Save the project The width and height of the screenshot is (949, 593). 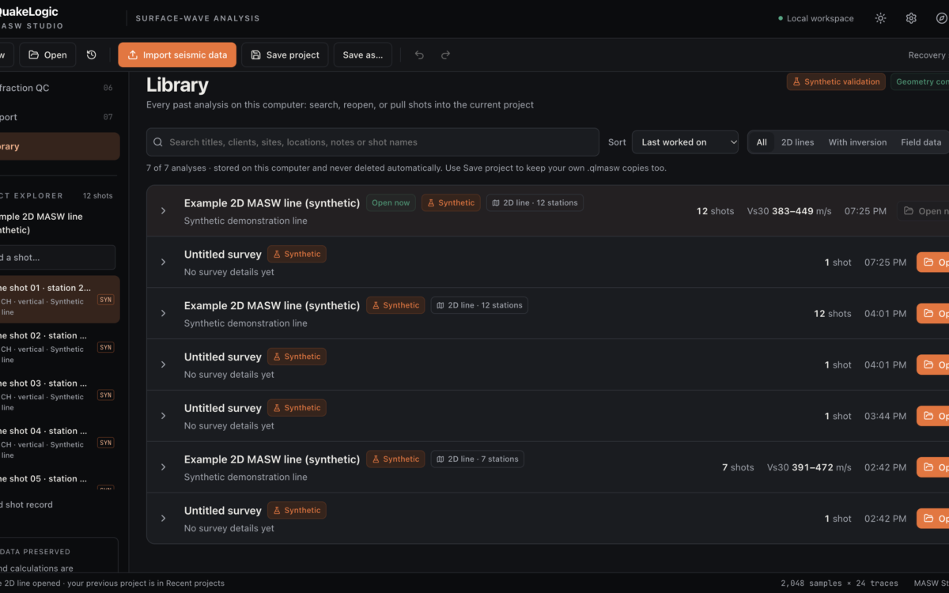click(285, 55)
